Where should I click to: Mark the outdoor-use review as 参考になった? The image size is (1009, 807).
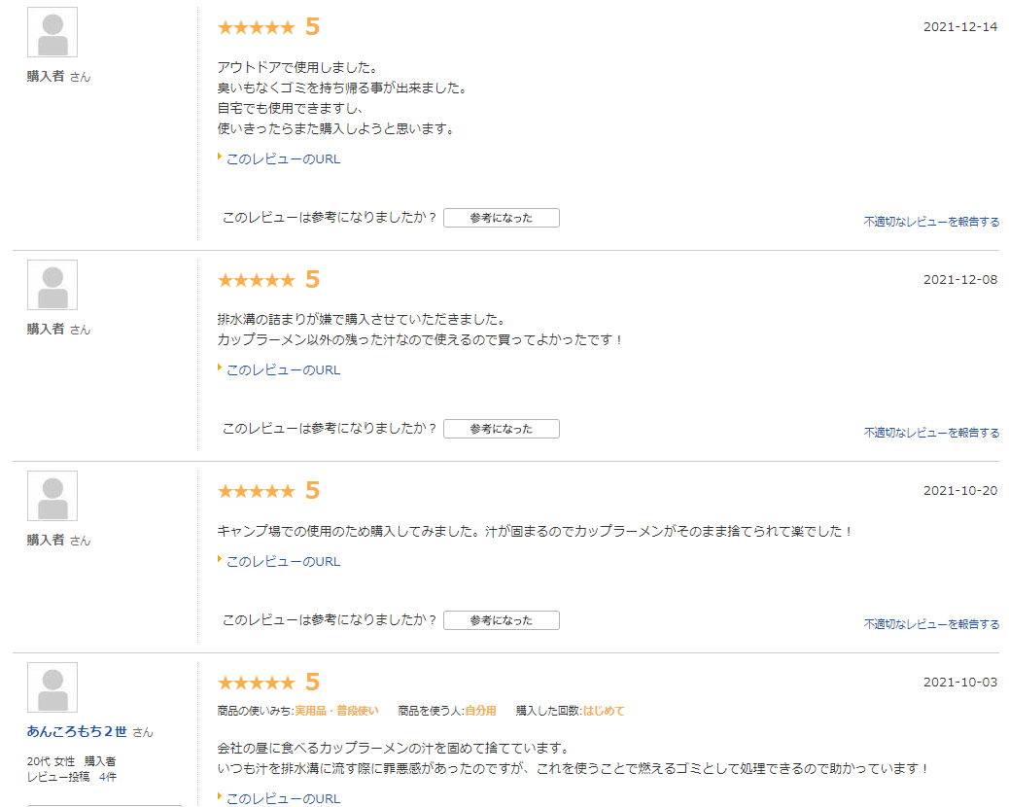click(501, 218)
